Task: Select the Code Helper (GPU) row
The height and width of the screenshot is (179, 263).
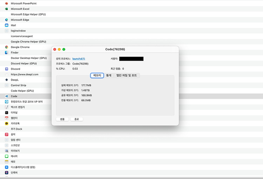Action: (x=26, y=91)
